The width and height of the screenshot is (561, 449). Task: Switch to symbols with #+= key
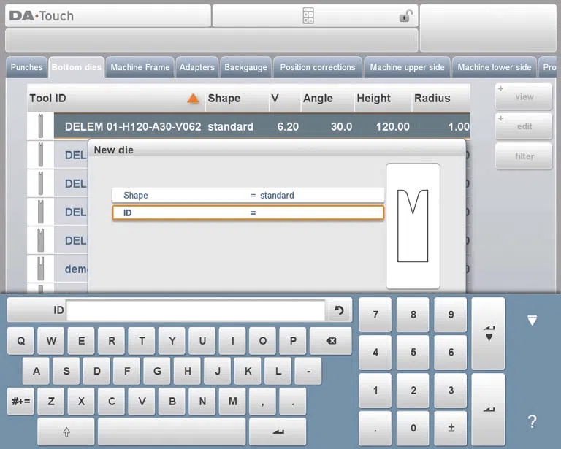point(20,401)
